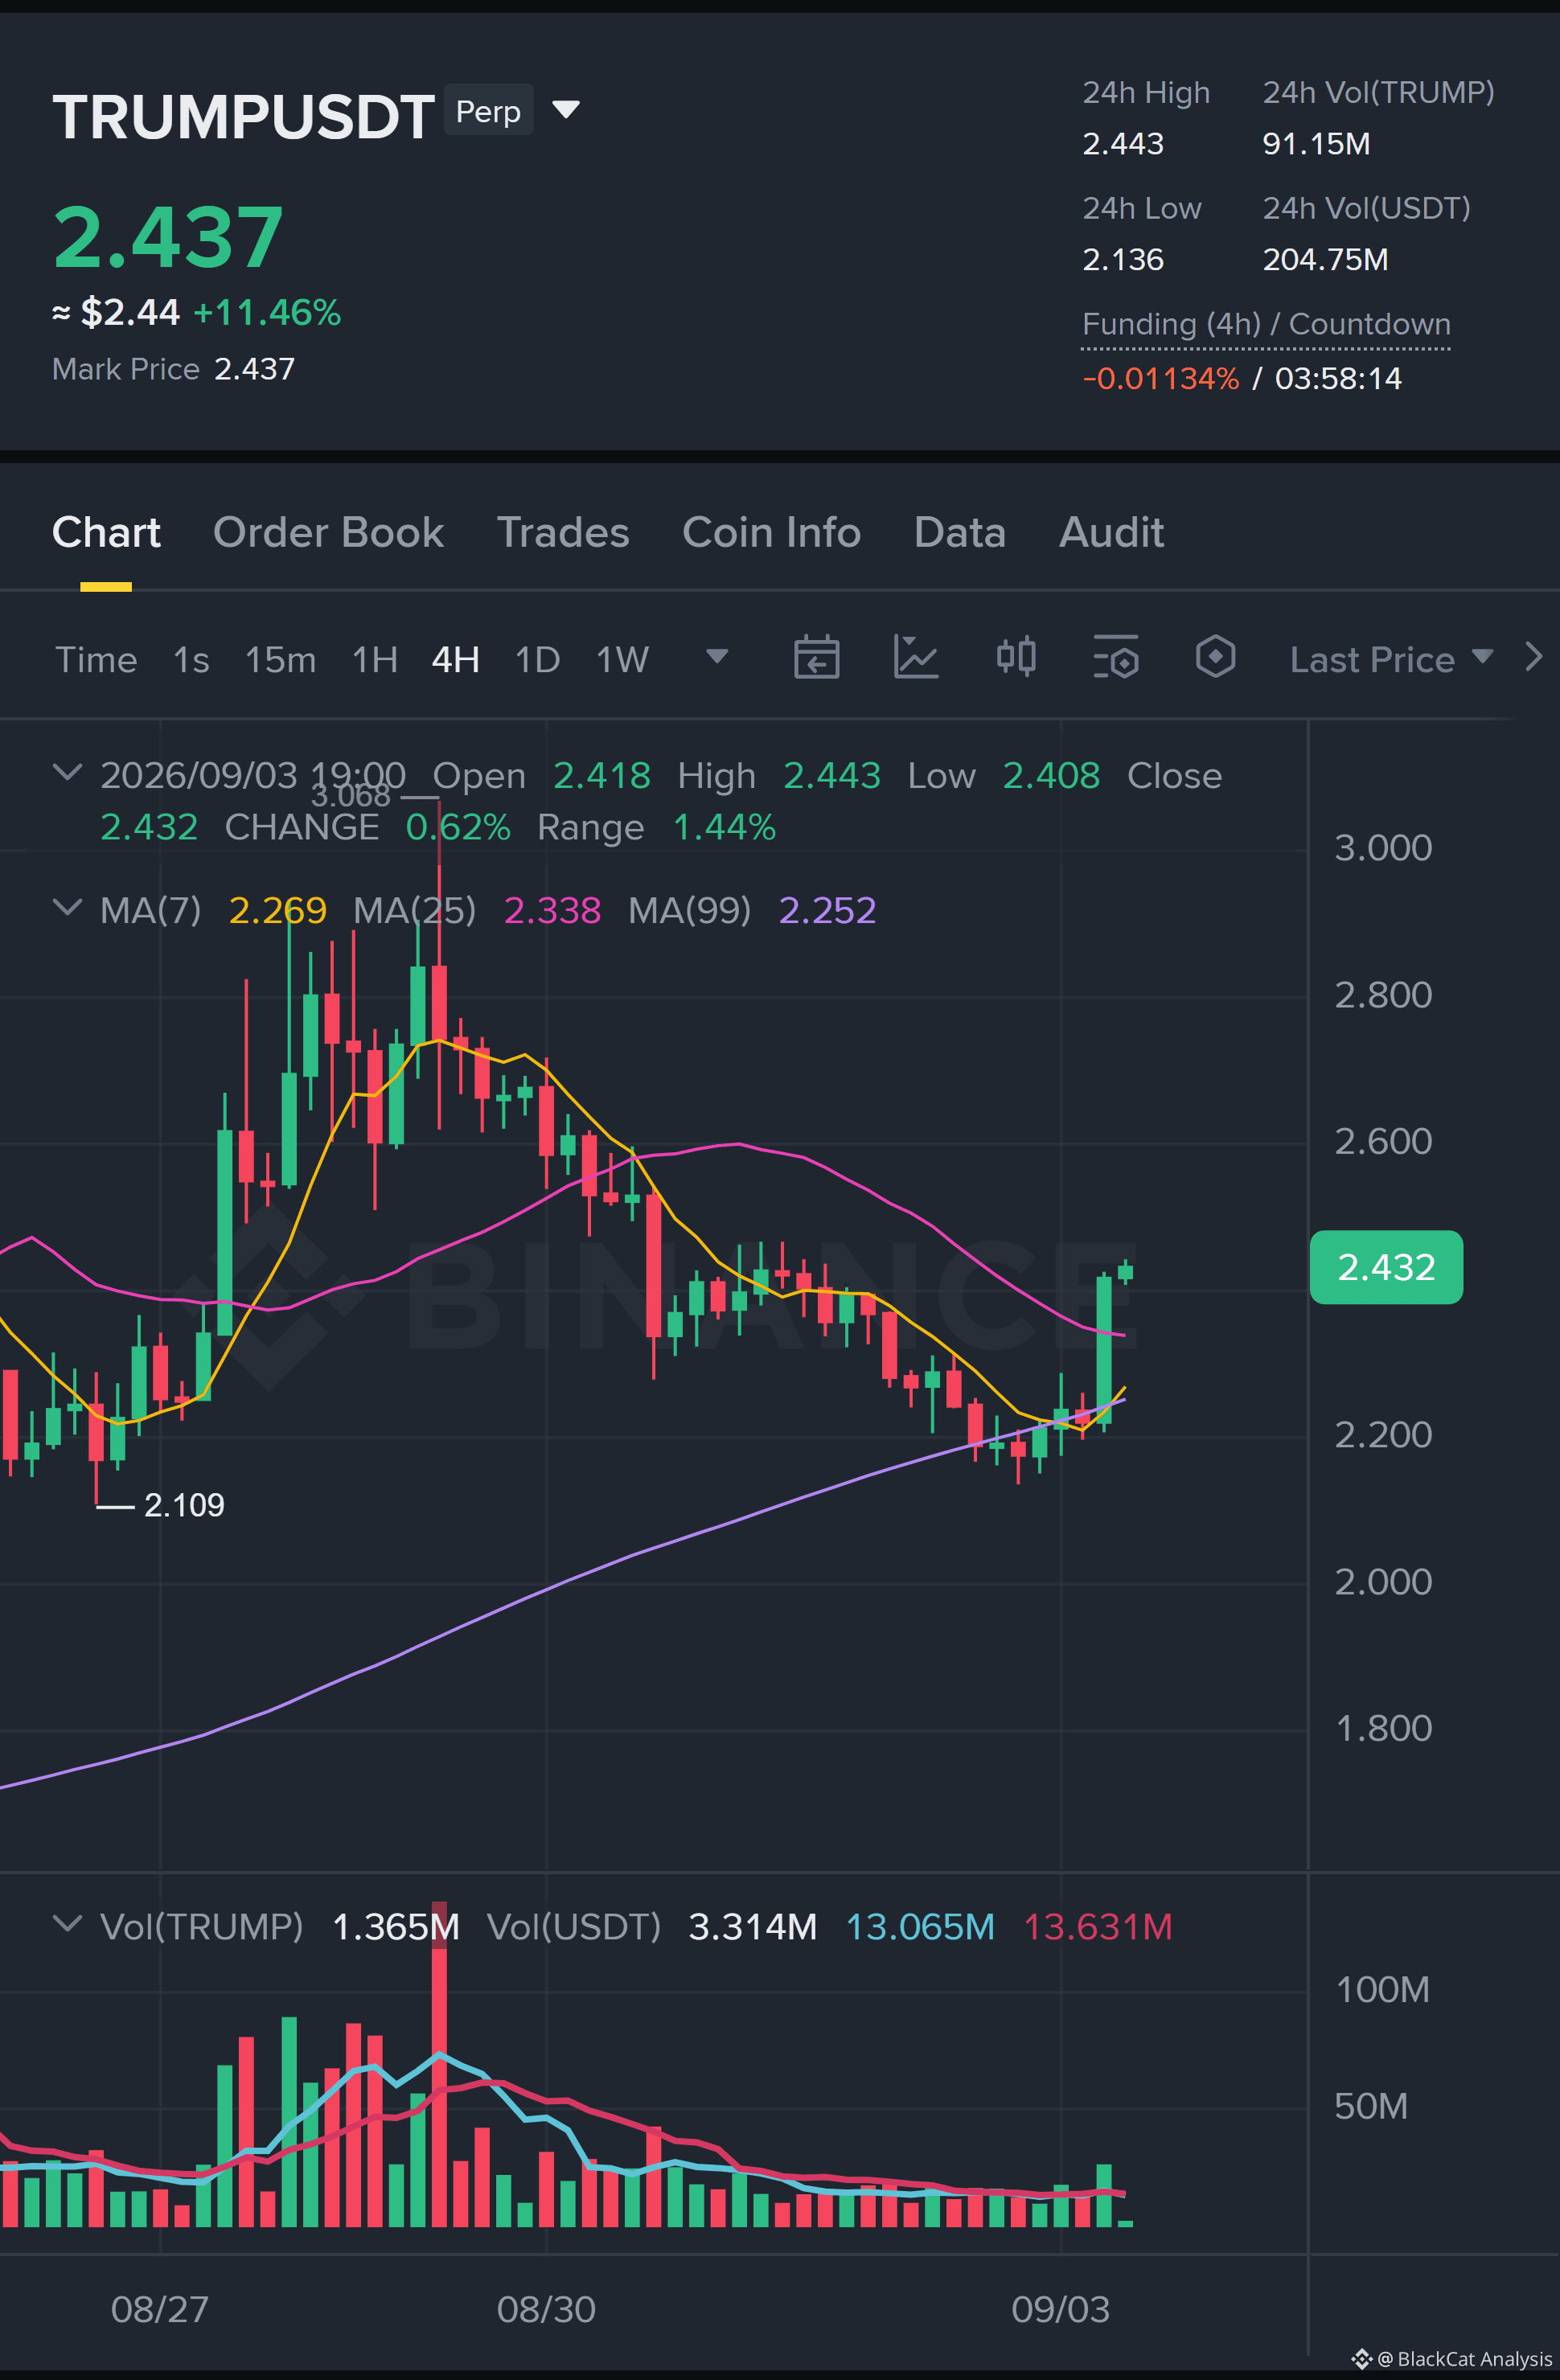Open the calendar jump-to-date icon
The width and height of the screenshot is (1560, 2380).
click(816, 657)
